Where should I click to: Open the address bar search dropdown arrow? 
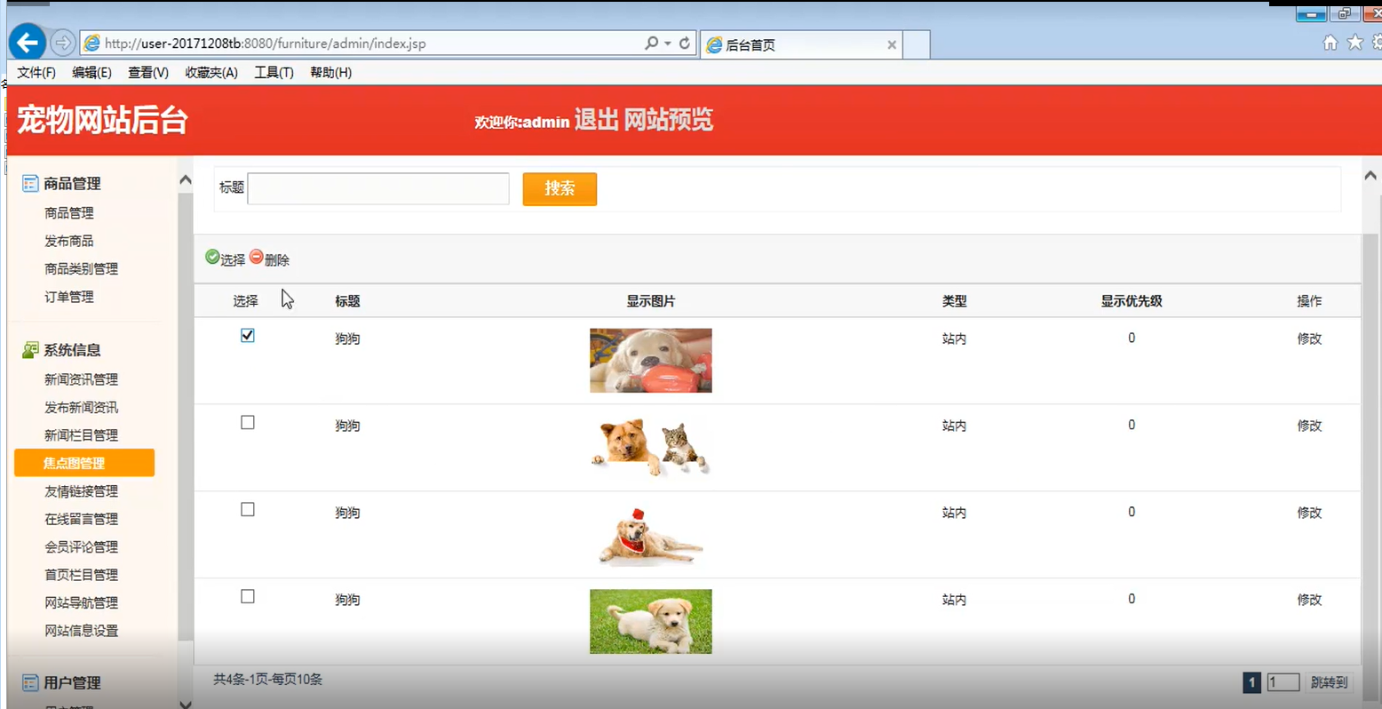(x=668, y=44)
